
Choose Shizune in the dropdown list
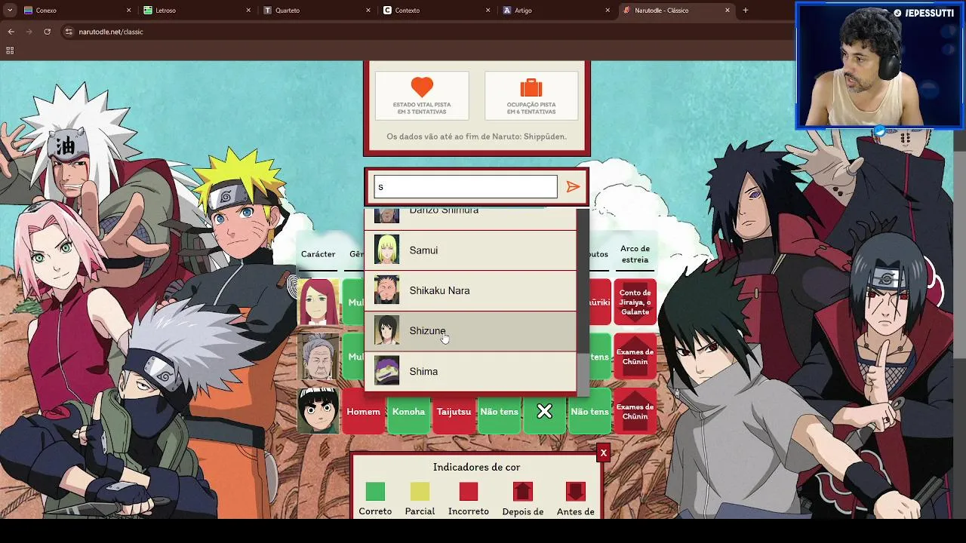point(470,331)
